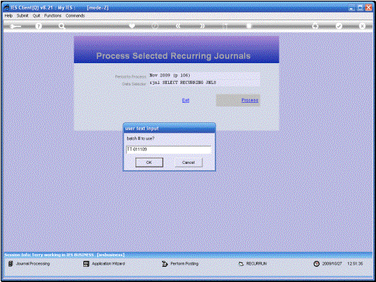Click the checkmark icon in the toolbar
Viewport: 376px width, 282px height.
(x=338, y=26)
